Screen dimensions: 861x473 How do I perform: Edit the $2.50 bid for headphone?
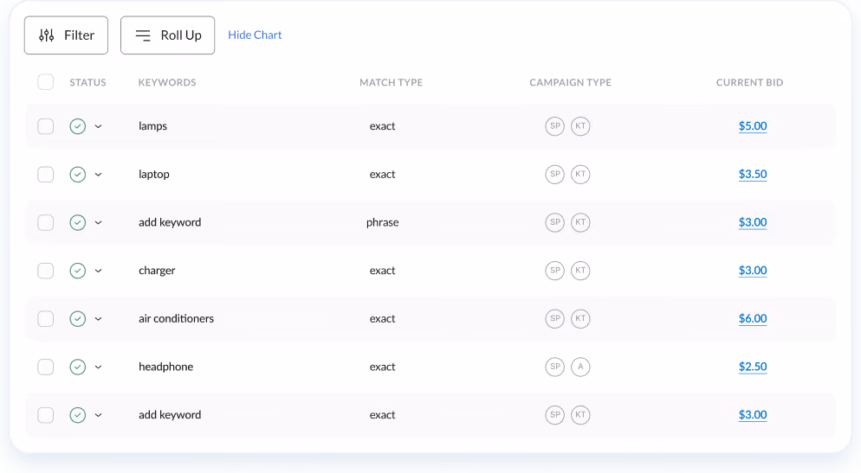pos(753,367)
